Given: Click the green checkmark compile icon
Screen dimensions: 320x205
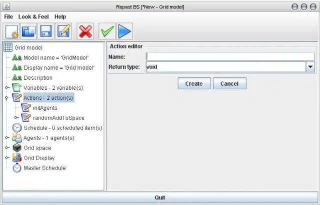Looking at the screenshot, I should [107, 31].
